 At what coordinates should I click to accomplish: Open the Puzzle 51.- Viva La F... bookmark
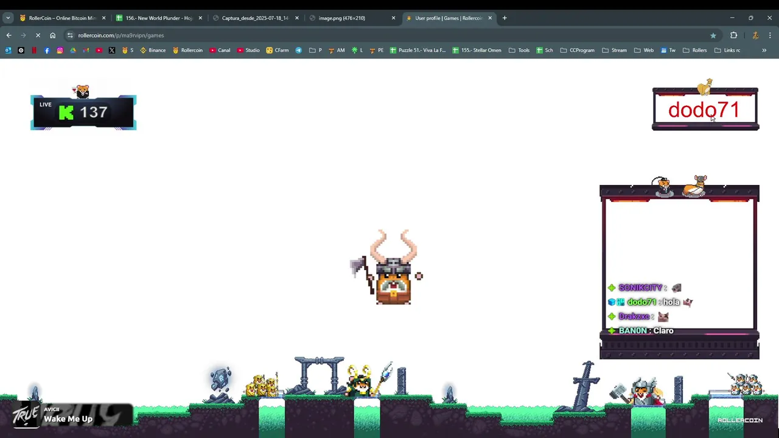point(417,50)
